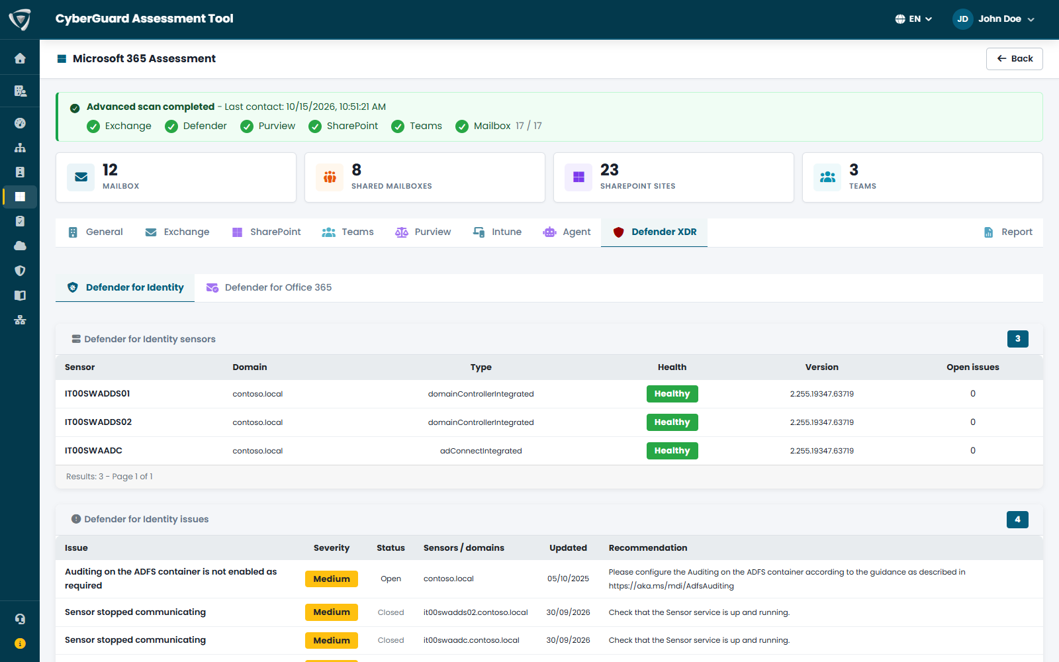The width and height of the screenshot is (1059, 662).
Task: Switch to the Exchange tab
Action: pos(177,232)
